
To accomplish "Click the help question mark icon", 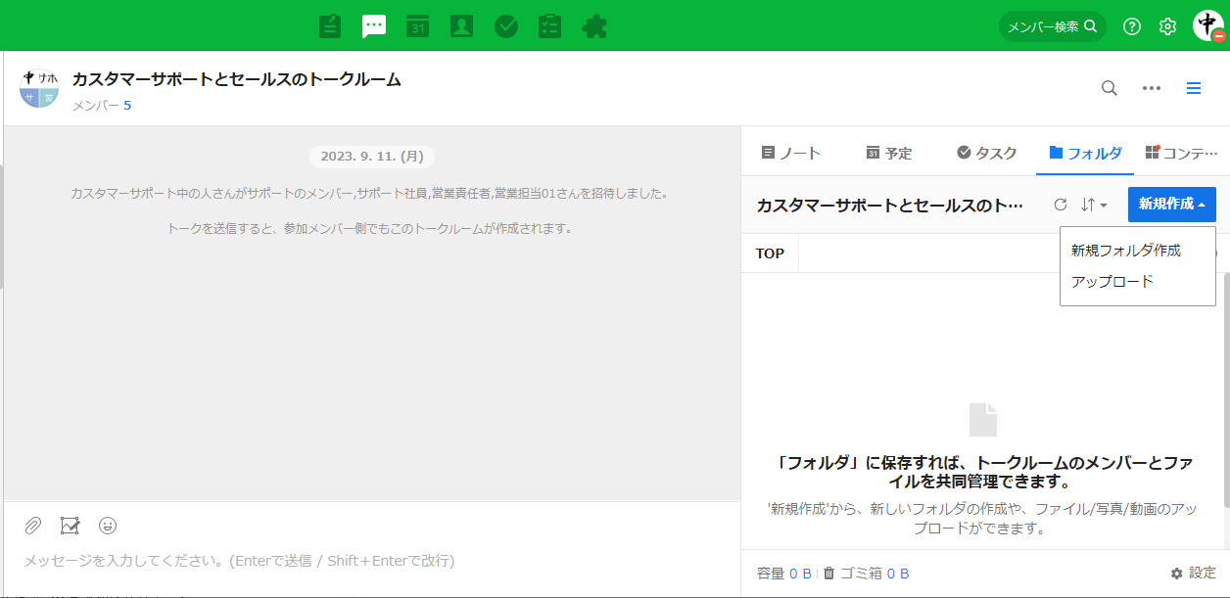I will coord(1132,26).
